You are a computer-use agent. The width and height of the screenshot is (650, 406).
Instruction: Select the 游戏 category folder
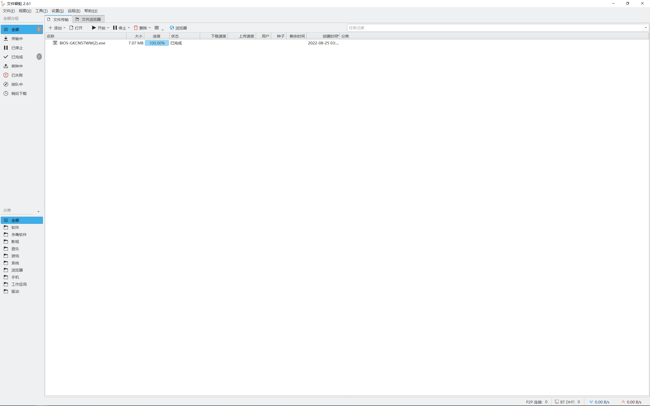click(22, 256)
